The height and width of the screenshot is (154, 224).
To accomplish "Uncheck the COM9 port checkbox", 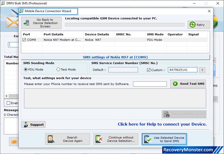I will coord(24,40).
